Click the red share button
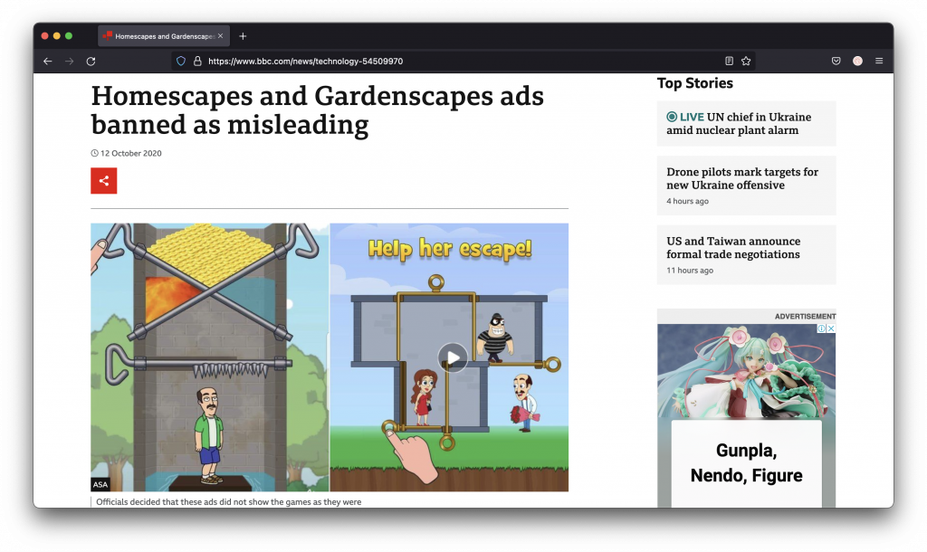927x552 pixels. pos(103,181)
